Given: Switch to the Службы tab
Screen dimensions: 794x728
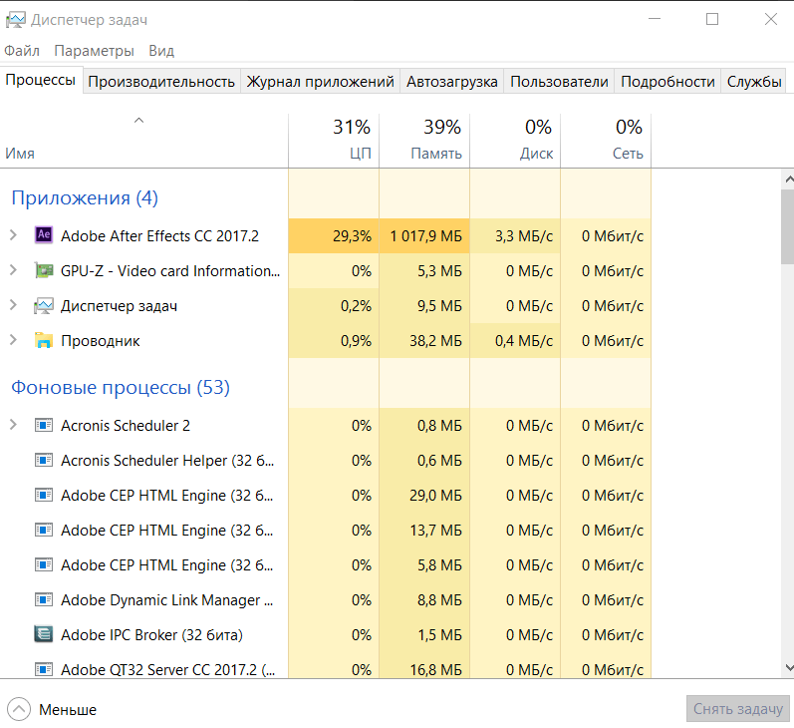Looking at the screenshot, I should (x=754, y=82).
